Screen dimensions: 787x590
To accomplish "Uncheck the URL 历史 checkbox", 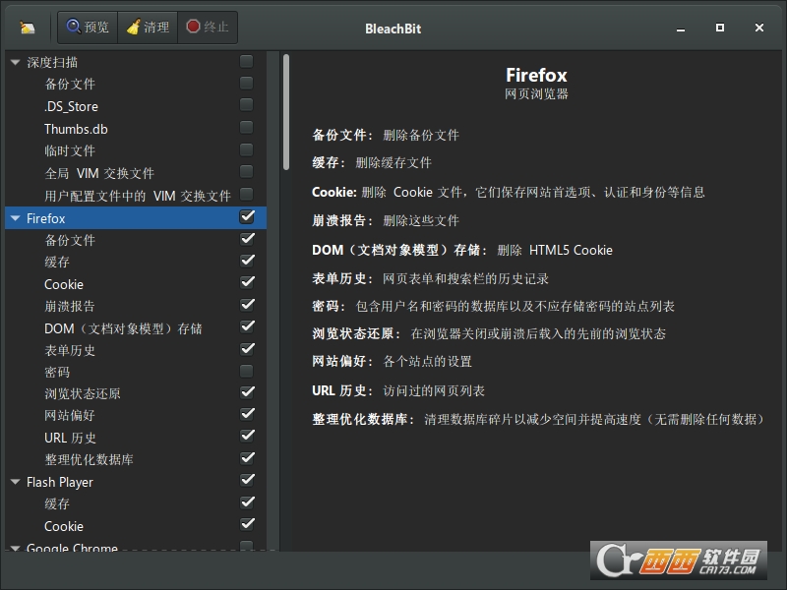I will (x=247, y=436).
